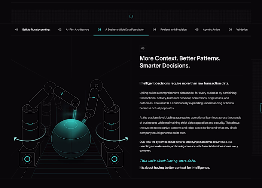Click 'Intelligent decisions require more than raw transaction data.'
This screenshot has height=188, width=262.
184,83
